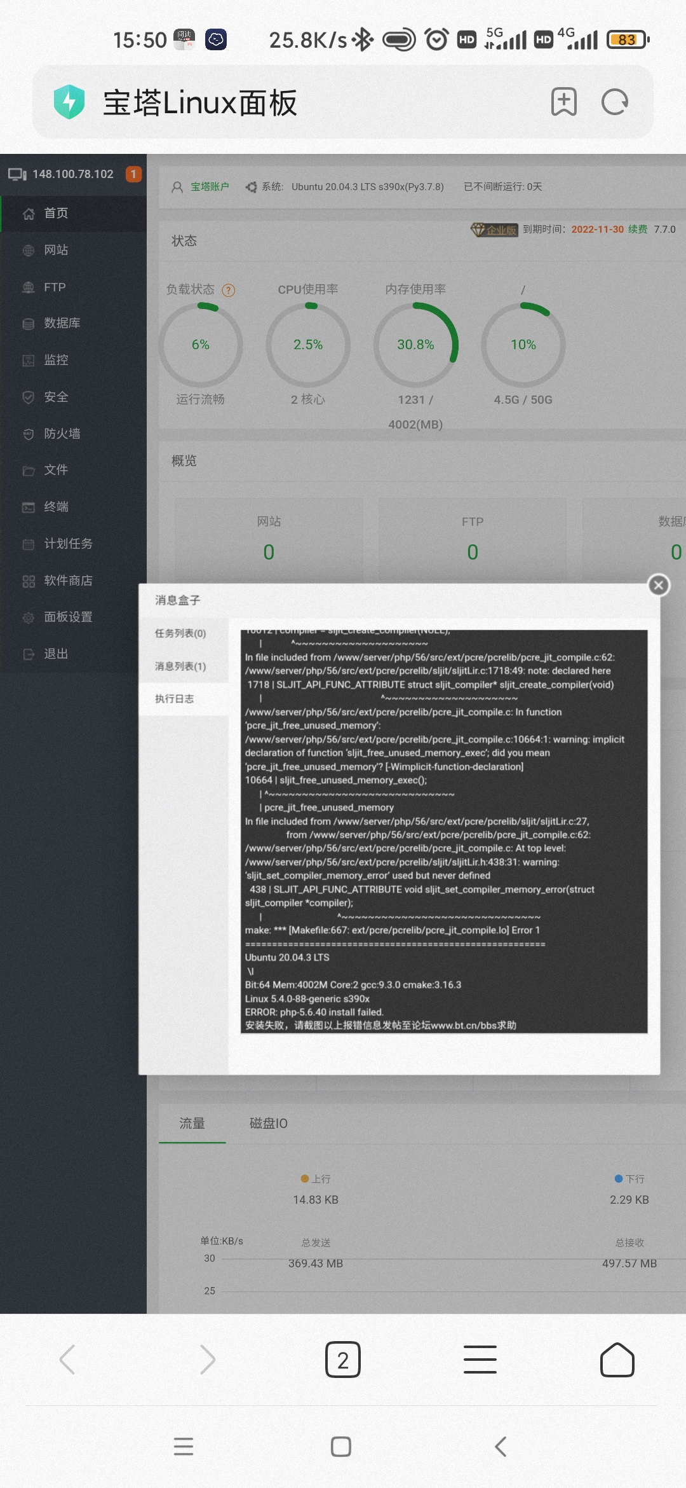Click the user icon beside 宝塔账户
Image resolution: width=686 pixels, height=1488 pixels.
point(177,187)
